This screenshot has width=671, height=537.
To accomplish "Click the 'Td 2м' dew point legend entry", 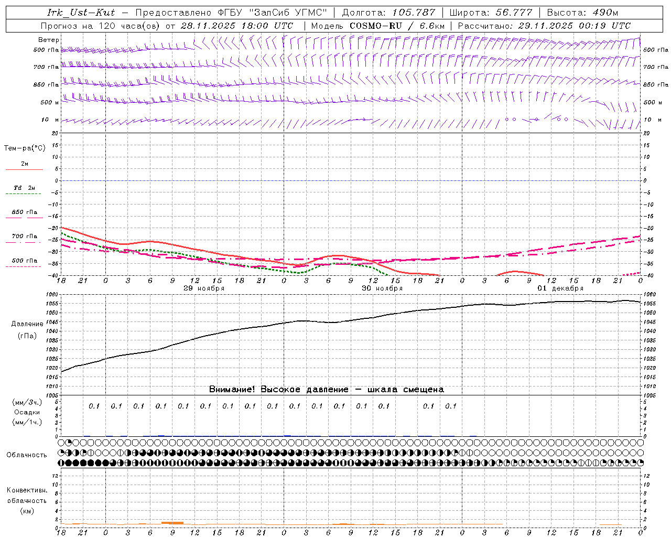I will (x=25, y=188).
